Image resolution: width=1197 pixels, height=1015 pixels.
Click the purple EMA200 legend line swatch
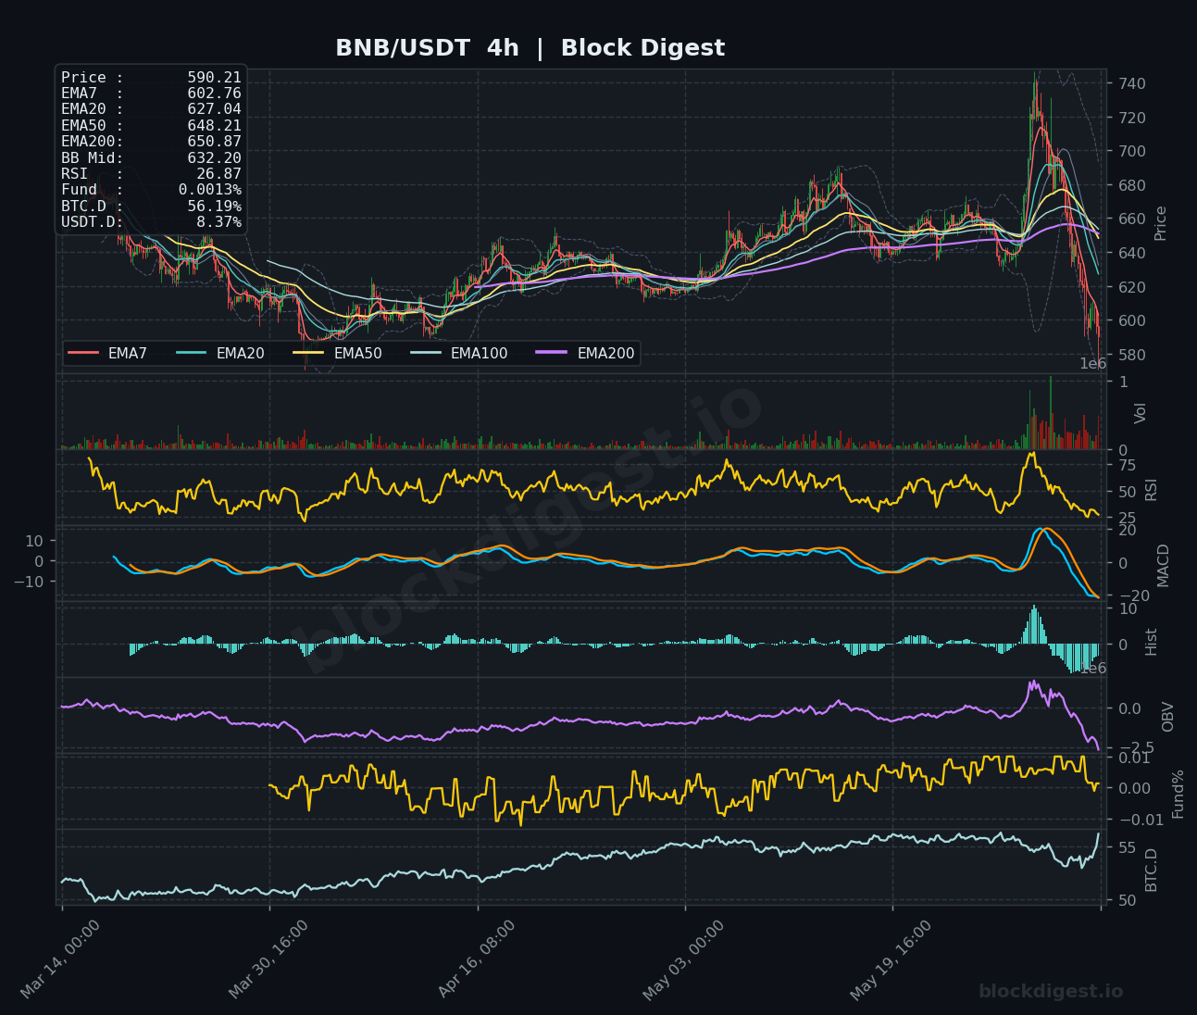point(552,353)
